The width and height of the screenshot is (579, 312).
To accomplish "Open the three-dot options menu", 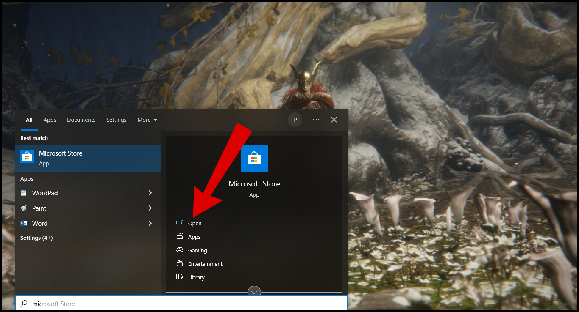I will tap(316, 120).
